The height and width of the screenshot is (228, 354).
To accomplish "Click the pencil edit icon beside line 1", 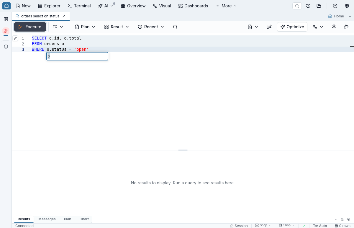I will [15, 38].
